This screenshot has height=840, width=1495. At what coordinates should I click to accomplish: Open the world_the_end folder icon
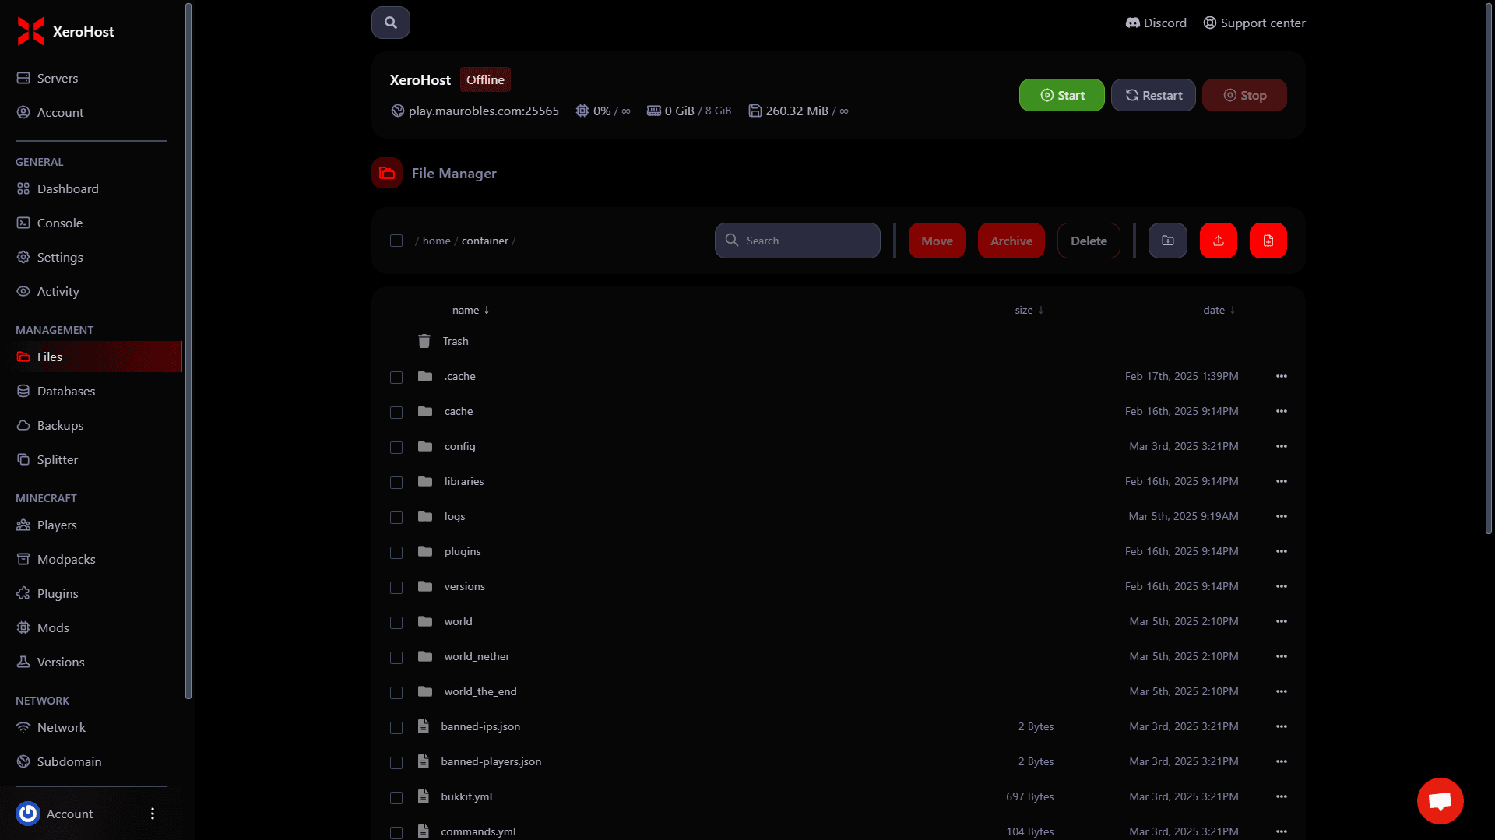(x=425, y=691)
